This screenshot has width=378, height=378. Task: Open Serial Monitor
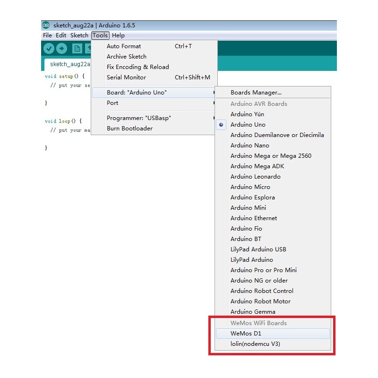coord(154,77)
